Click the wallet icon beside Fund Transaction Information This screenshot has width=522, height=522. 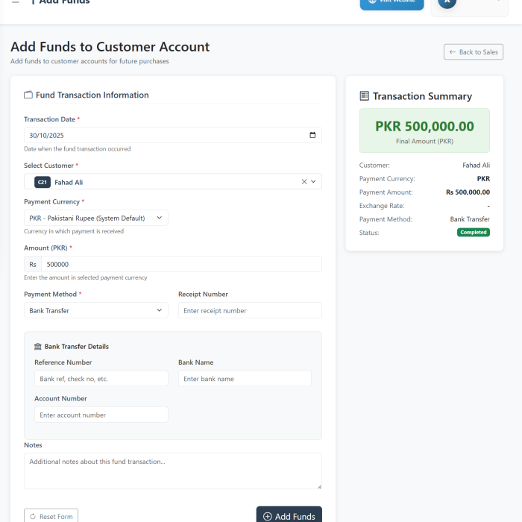tap(28, 95)
